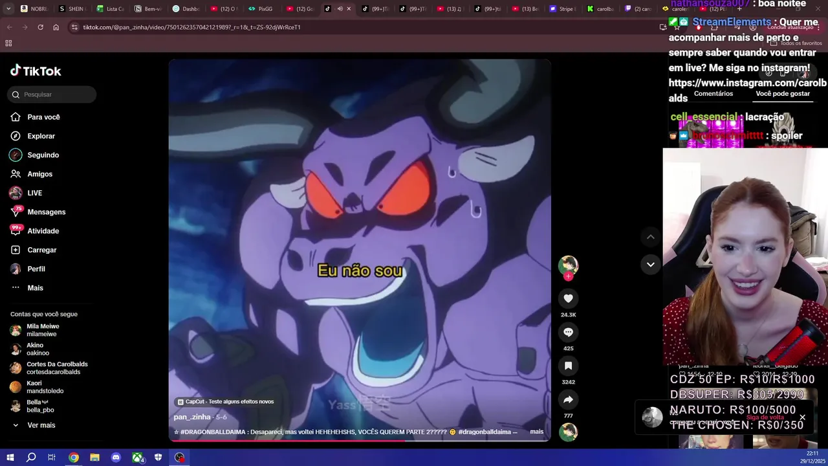Go to the previous video arrow
828x466 pixels.
point(650,237)
